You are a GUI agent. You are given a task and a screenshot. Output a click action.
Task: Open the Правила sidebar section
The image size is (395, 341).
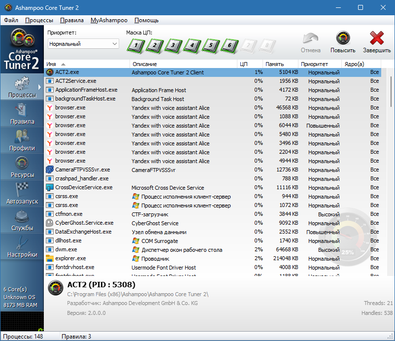point(22,113)
